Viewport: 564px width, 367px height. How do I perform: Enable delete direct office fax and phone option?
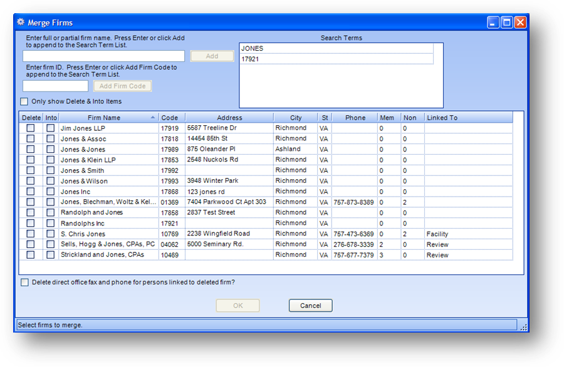coord(24,282)
